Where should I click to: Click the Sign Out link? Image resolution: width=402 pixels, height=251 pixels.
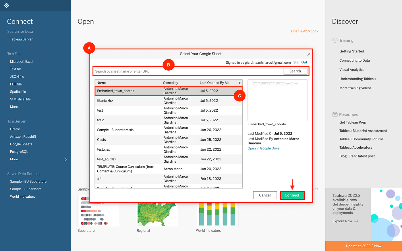(x=300, y=62)
